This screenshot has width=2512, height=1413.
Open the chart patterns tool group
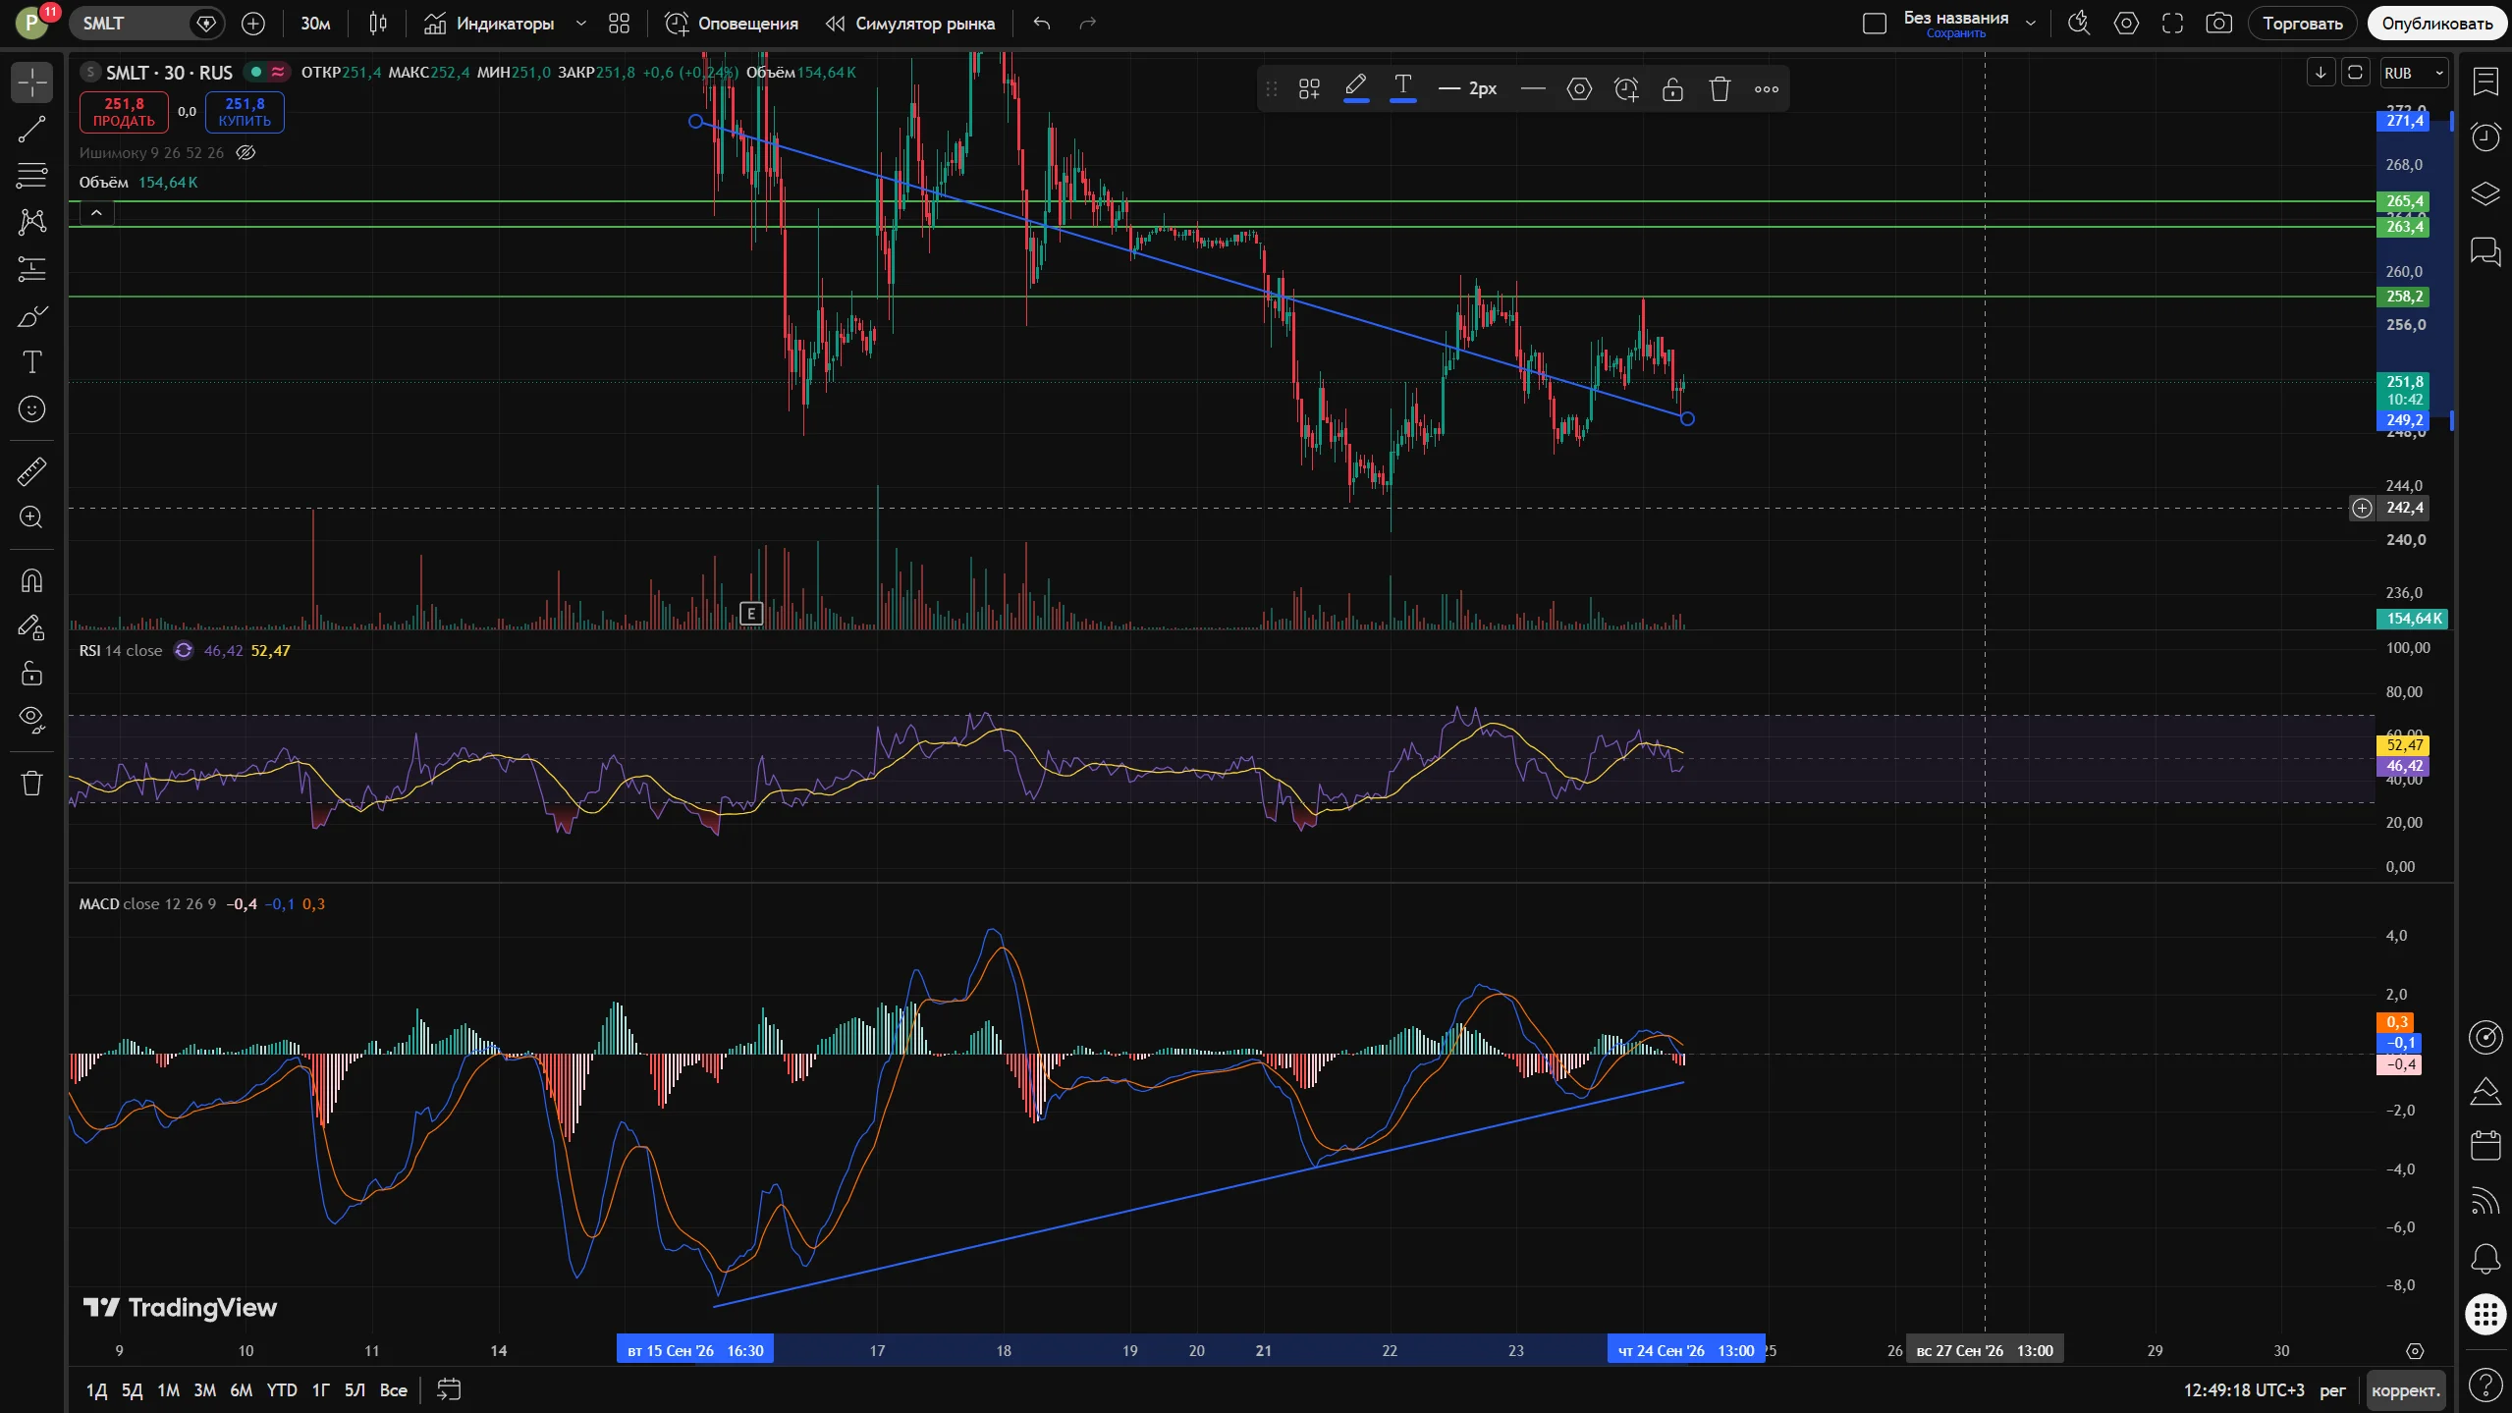point(32,222)
